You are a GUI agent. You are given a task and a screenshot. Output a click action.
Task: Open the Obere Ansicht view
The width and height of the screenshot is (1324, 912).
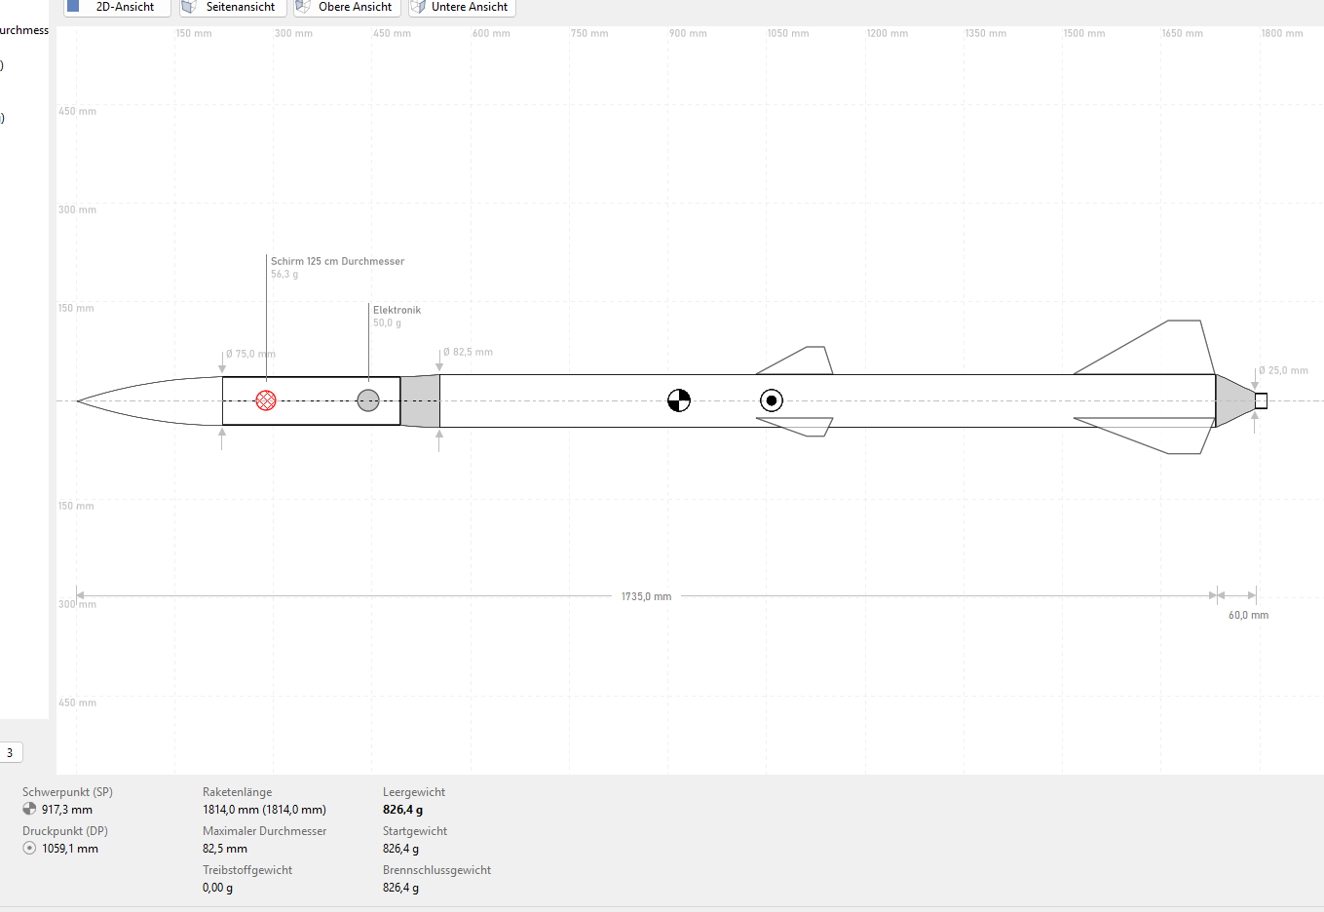pyautogui.click(x=347, y=7)
